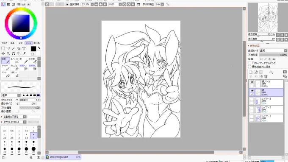Show the レイヤー1 layer
Image resolution: width=288 pixels, height=162 pixels.
pyautogui.click(x=252, y=117)
